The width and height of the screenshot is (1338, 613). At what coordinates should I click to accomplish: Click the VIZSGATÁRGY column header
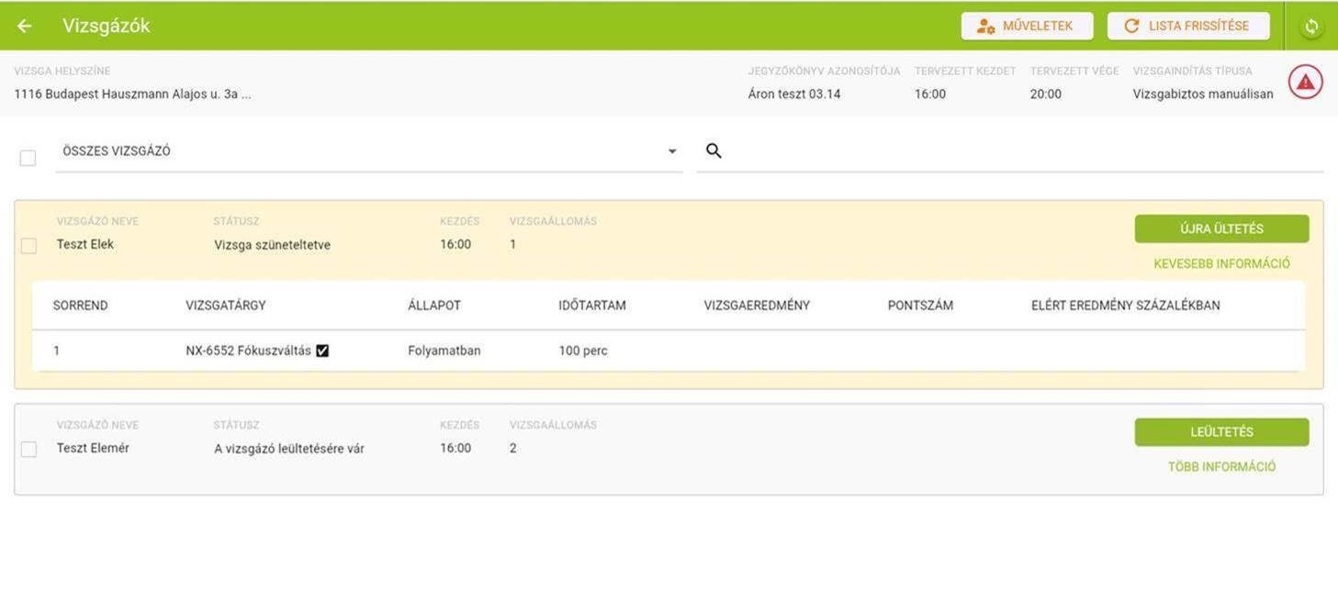[226, 306]
